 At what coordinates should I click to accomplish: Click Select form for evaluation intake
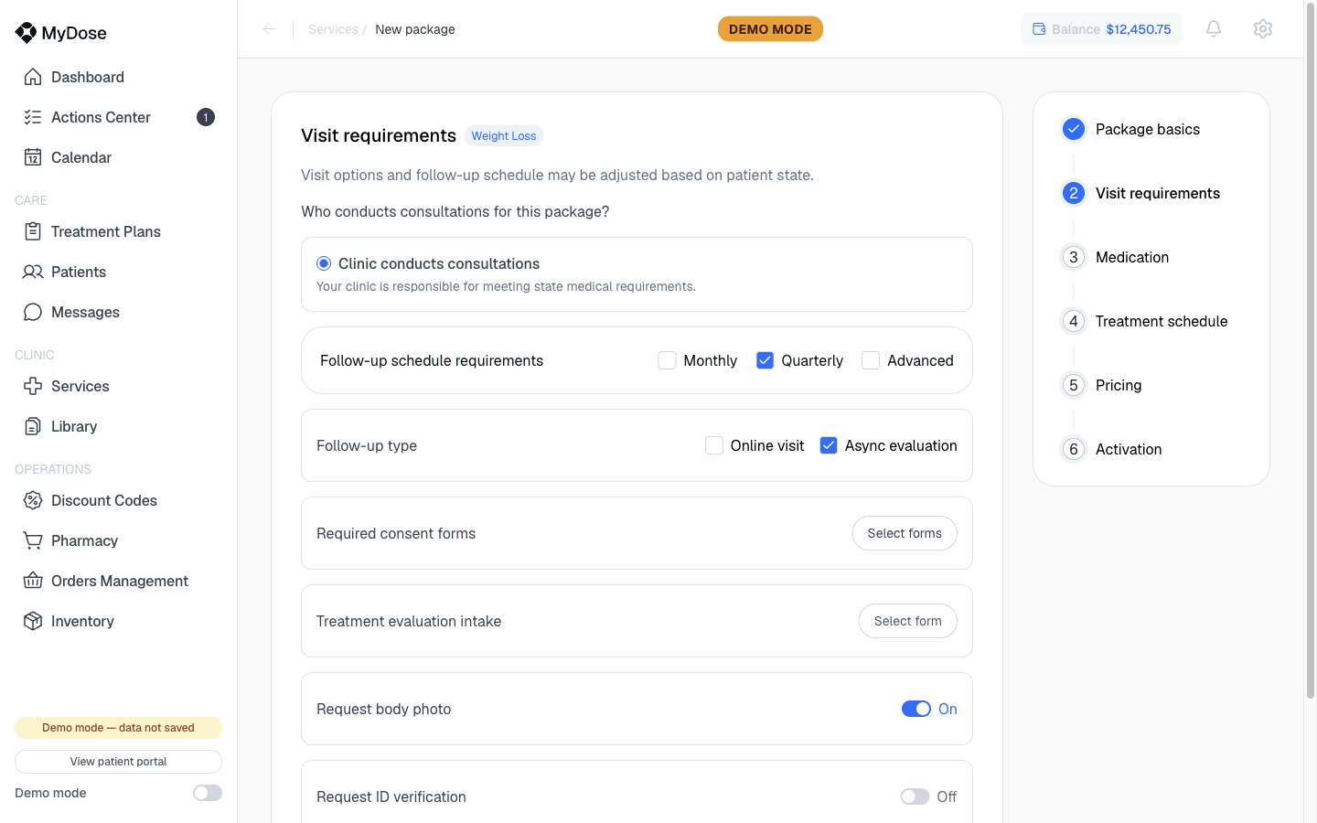907,621
